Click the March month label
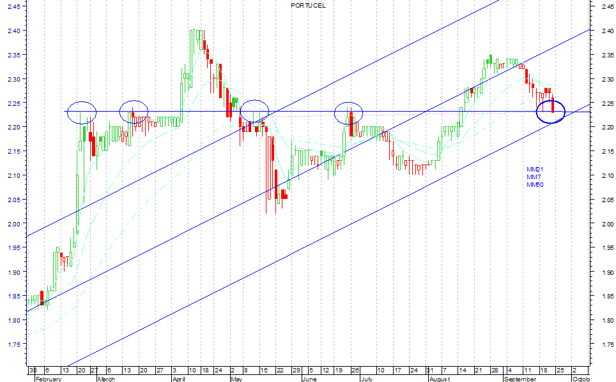Viewport: 616px width, 382px height. click(106, 379)
